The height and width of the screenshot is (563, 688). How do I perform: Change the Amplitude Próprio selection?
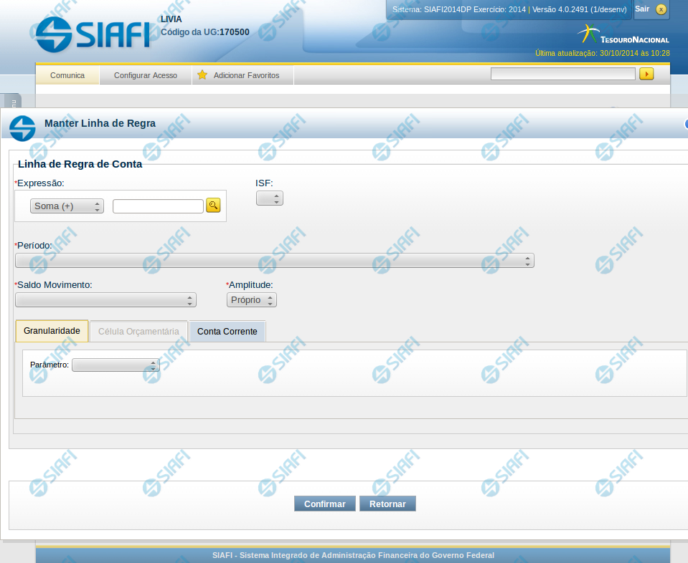(251, 300)
